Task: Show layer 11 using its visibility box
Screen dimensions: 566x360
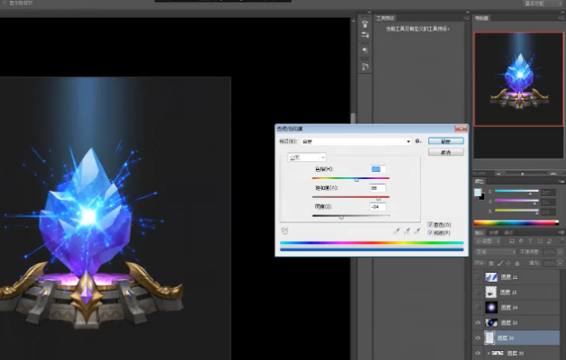Action: [x=478, y=277]
